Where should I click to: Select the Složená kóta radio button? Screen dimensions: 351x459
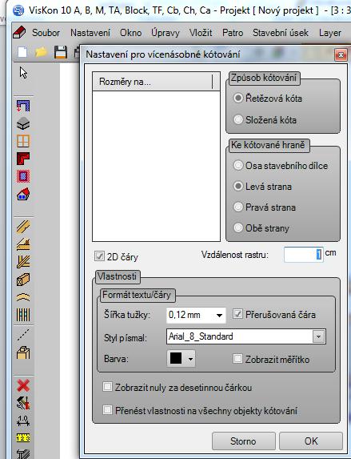click(x=238, y=119)
